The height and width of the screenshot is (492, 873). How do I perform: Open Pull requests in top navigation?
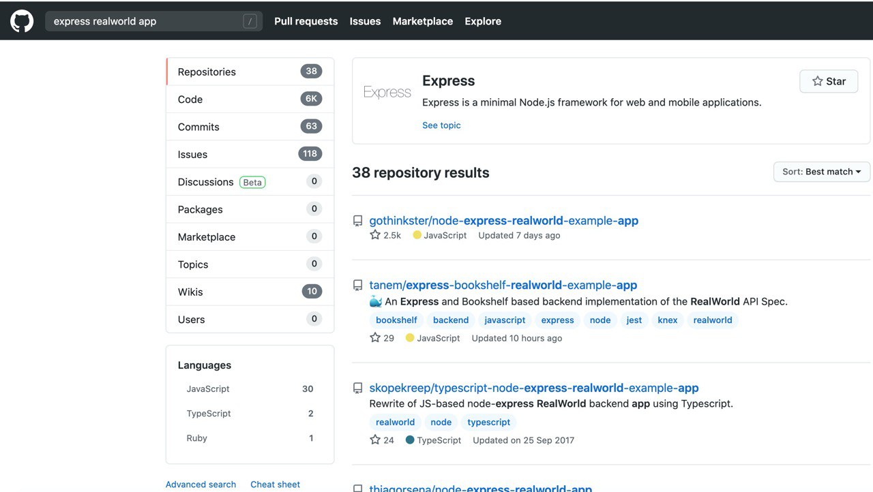(306, 21)
